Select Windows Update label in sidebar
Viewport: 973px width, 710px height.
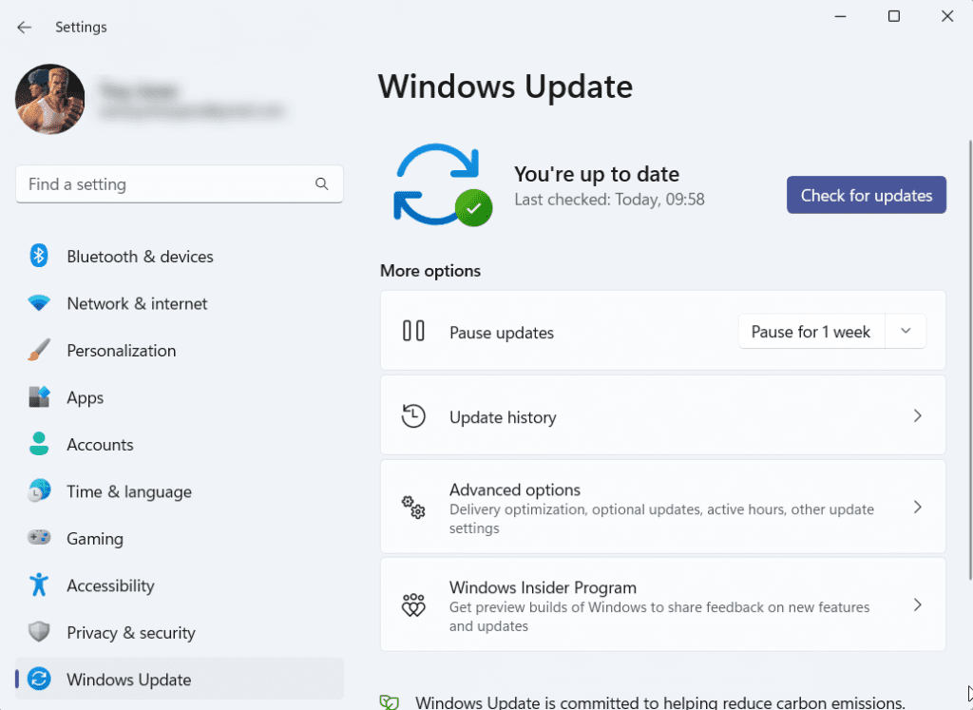129,680
